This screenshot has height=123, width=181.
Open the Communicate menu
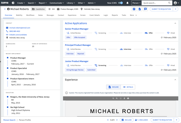(56, 3)
